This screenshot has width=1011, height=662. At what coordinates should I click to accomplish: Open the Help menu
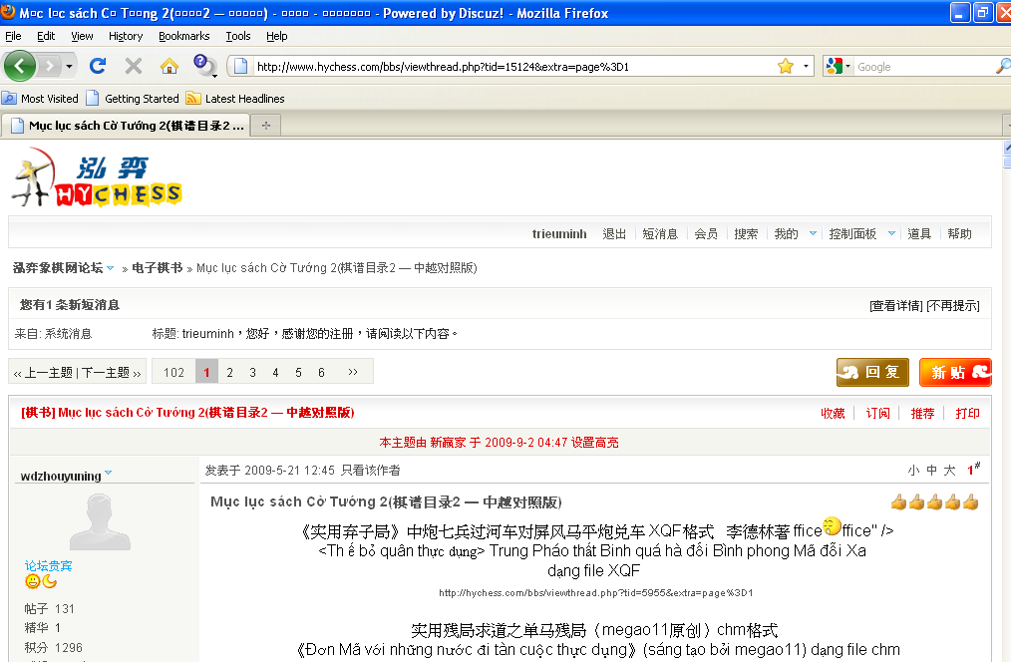[276, 36]
